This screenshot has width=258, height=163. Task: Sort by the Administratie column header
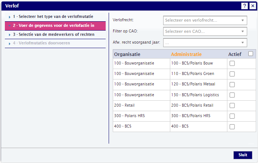186,54
